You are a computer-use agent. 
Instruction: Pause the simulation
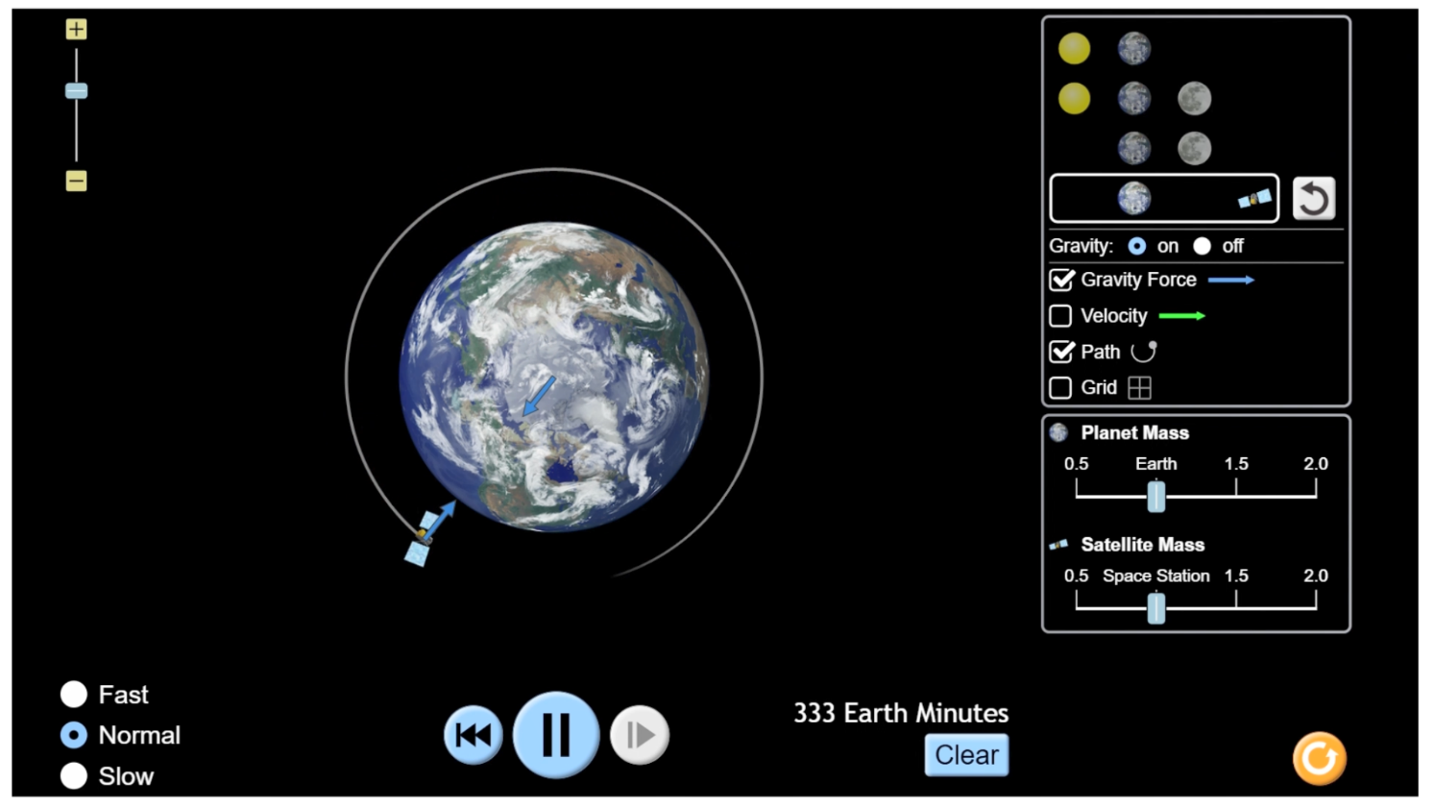pos(555,734)
